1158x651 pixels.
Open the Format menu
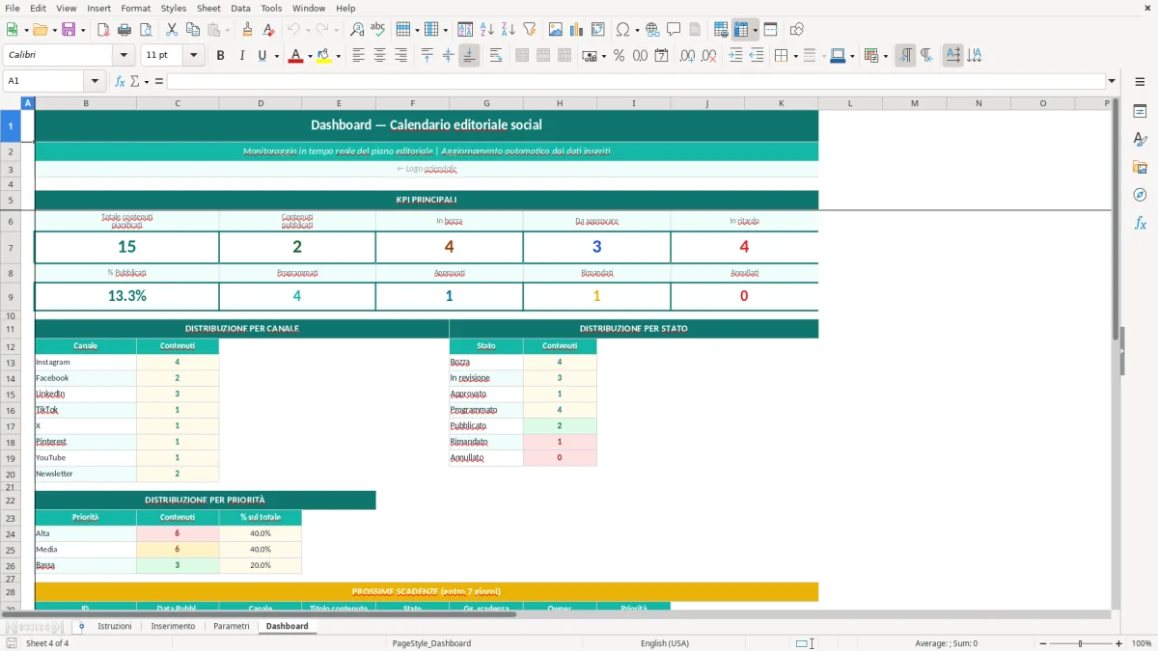[135, 8]
